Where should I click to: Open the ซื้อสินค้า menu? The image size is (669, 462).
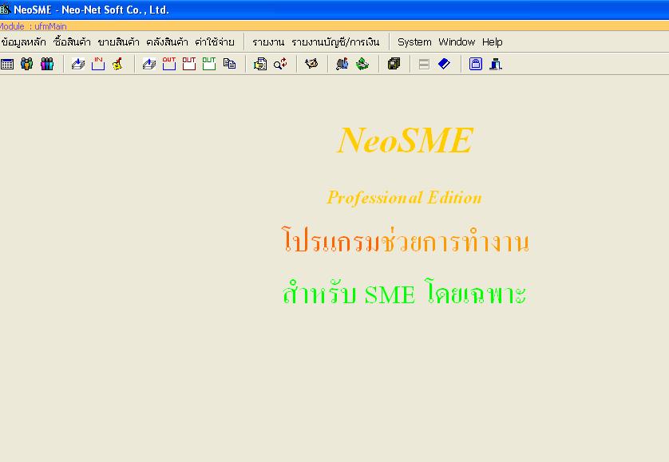72,42
